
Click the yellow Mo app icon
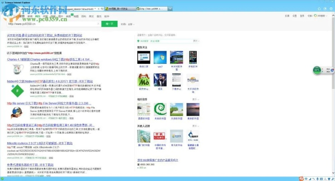(144, 80)
